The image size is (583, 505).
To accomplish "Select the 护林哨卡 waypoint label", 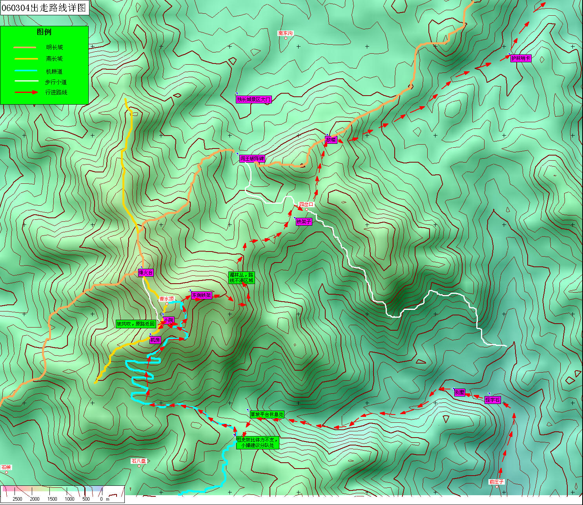I will point(521,58).
